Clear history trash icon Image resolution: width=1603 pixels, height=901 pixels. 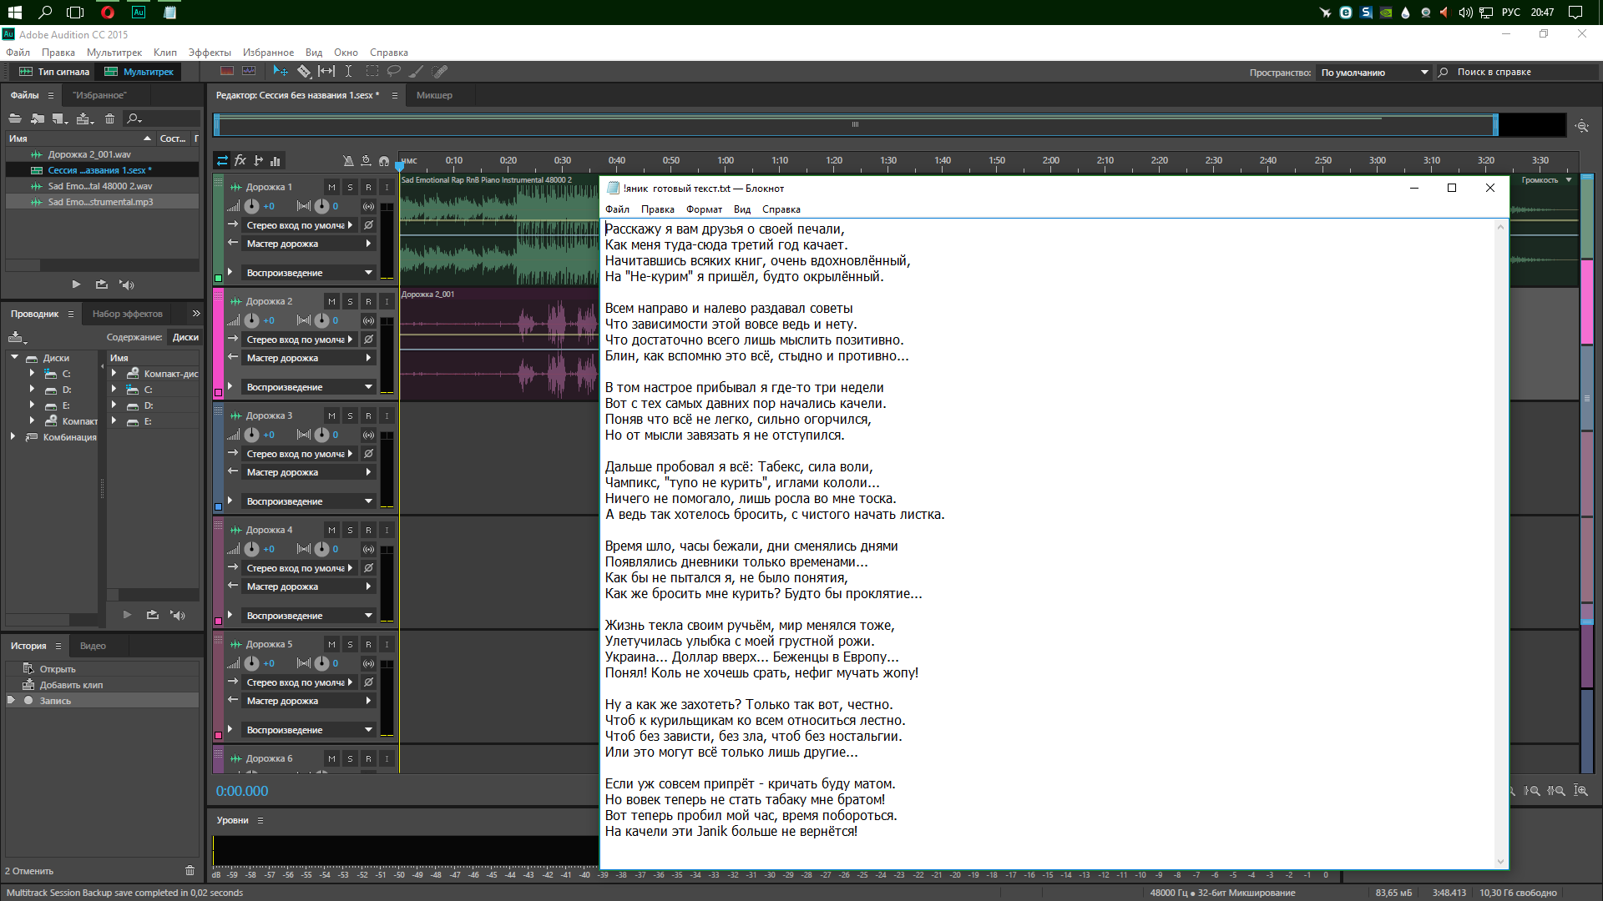point(190,870)
